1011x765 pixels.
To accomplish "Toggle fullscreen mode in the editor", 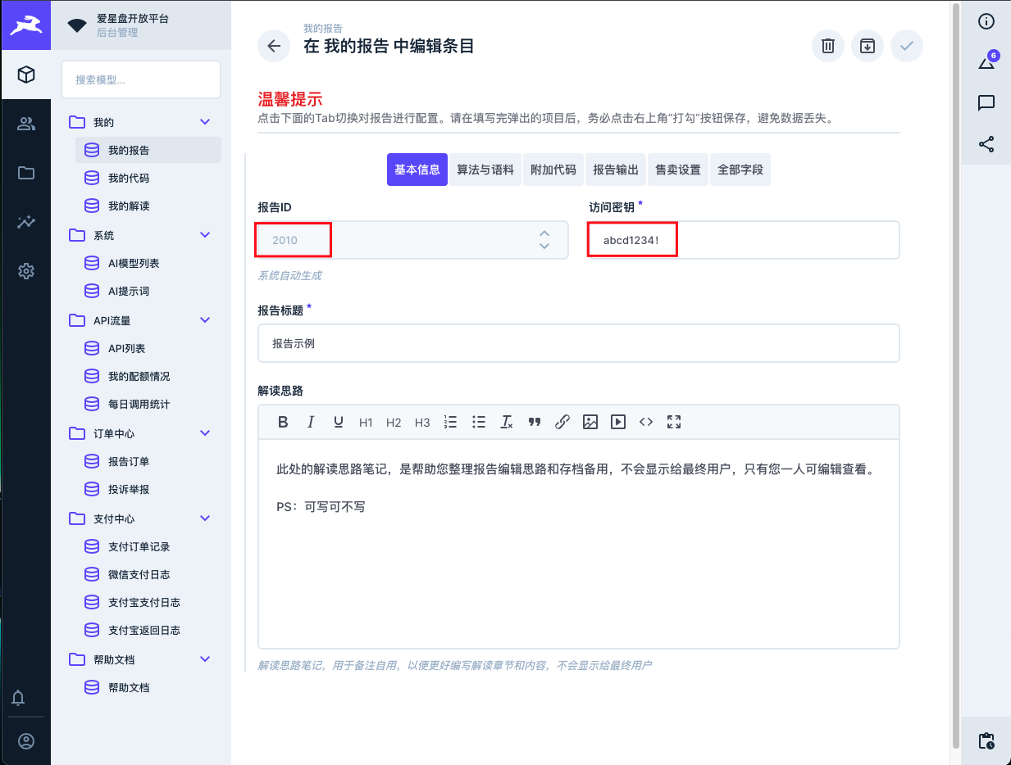I will tap(674, 422).
